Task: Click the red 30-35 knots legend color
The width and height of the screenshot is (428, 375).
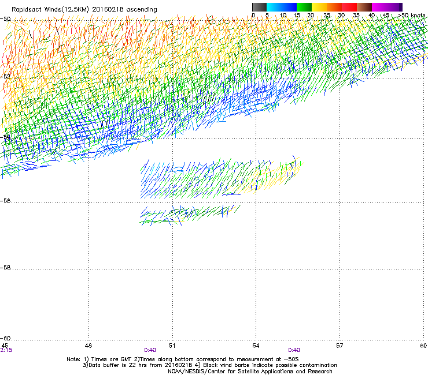Action: pyautogui.click(x=349, y=7)
